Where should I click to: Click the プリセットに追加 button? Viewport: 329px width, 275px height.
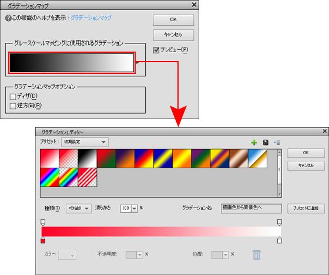[x=306, y=208]
